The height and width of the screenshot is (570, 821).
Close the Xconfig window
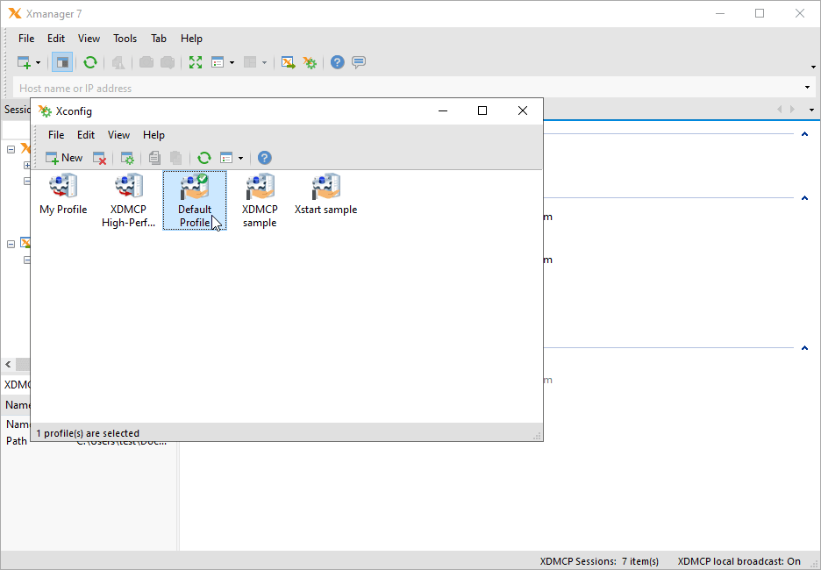(523, 110)
